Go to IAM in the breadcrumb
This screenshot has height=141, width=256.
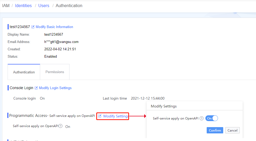(6, 6)
